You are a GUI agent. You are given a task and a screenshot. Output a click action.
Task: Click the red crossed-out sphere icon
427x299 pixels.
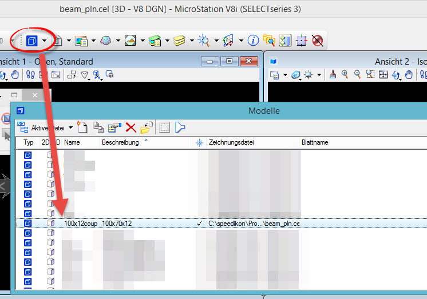(317, 41)
